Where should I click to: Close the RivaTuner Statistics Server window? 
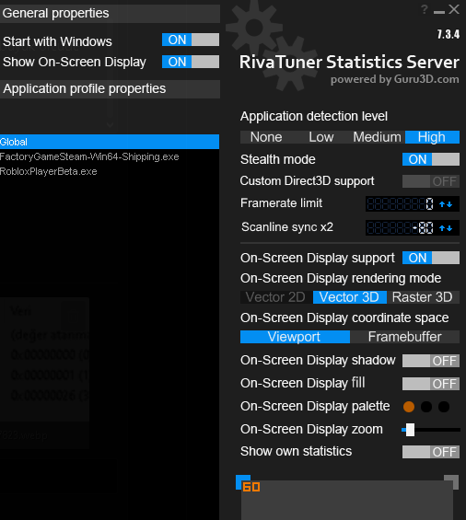tap(454, 9)
